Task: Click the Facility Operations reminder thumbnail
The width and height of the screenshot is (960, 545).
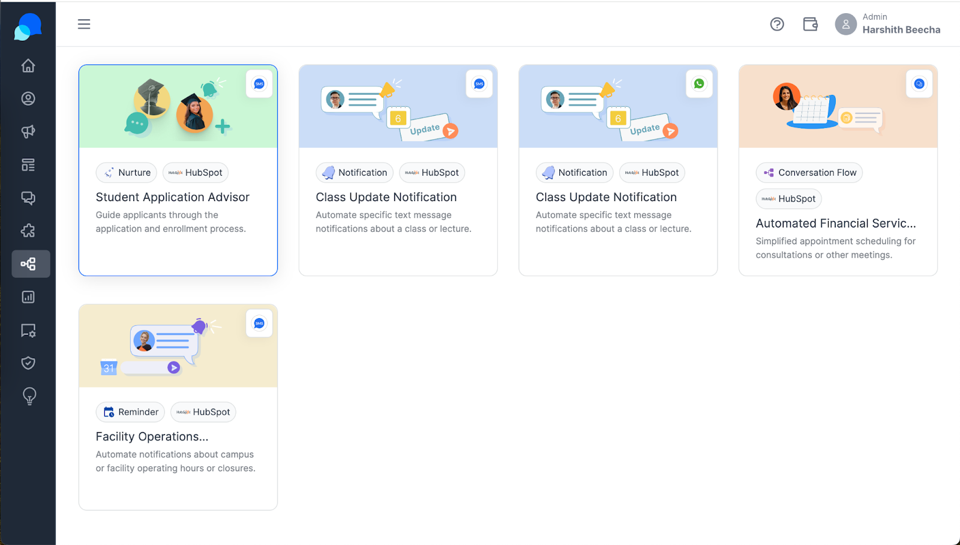Action: click(x=178, y=346)
